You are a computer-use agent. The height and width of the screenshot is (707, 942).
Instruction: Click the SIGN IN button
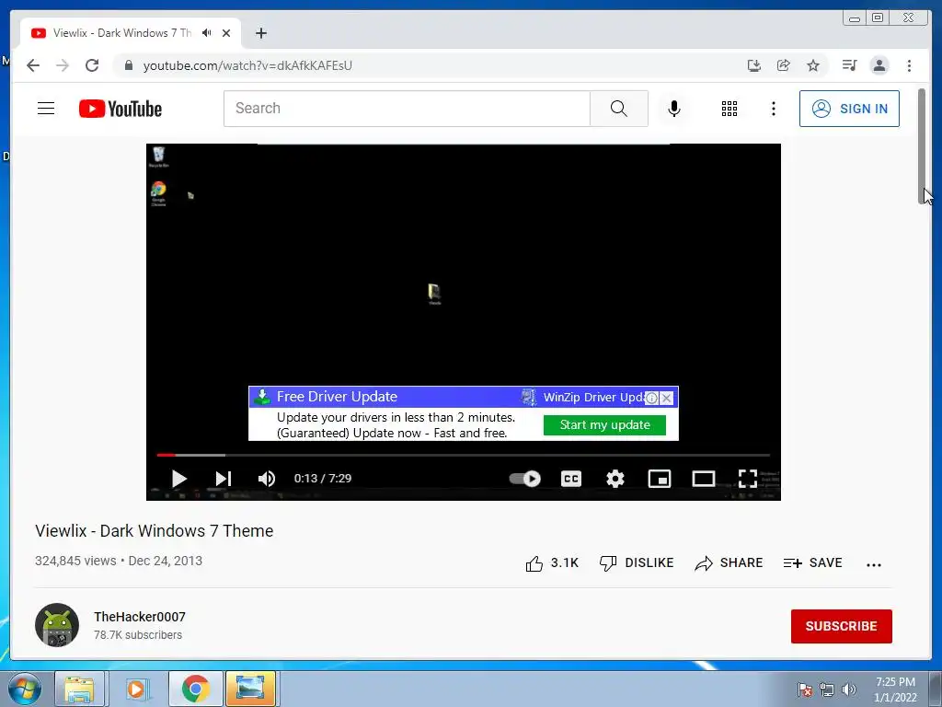(849, 109)
